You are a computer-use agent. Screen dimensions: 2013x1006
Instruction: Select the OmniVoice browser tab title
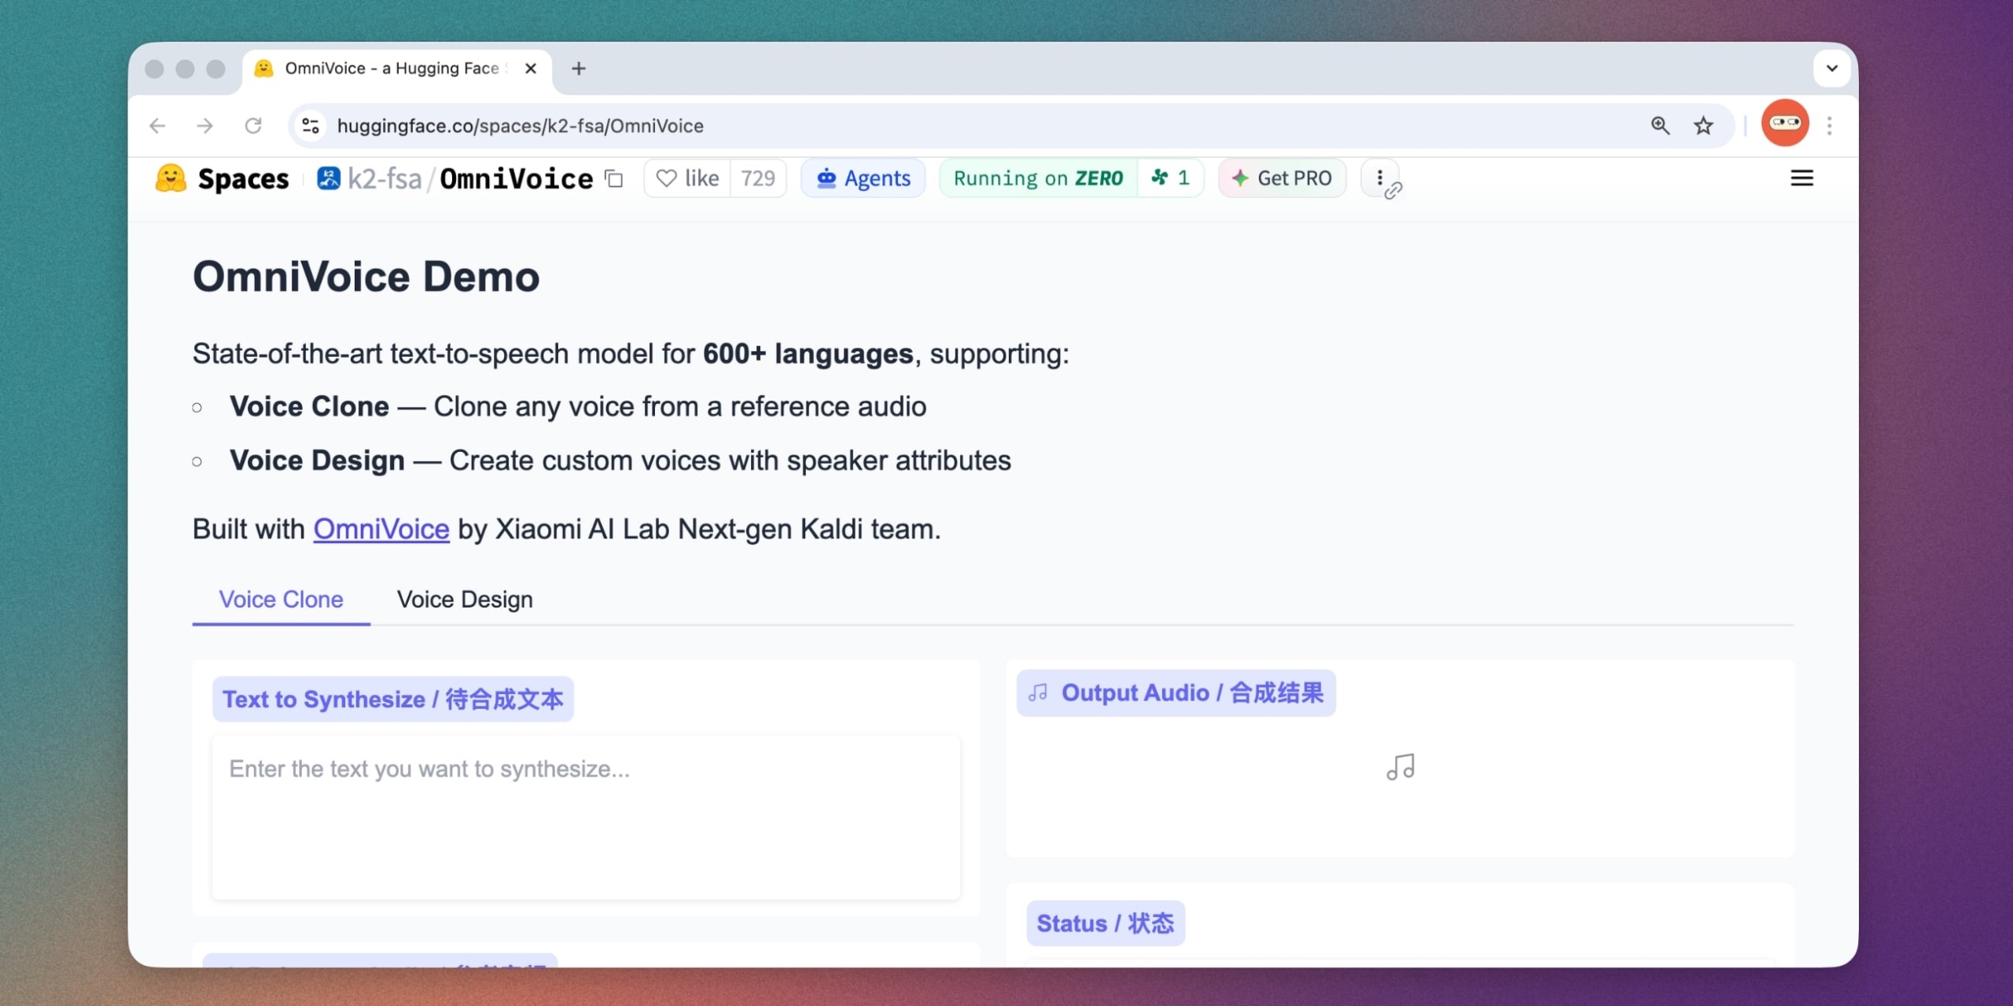(x=392, y=68)
